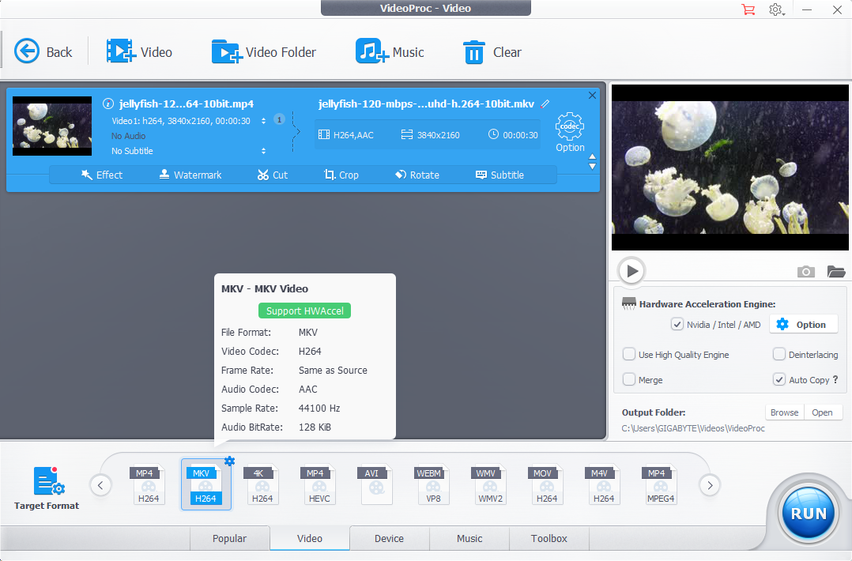Open the shopping cart icon
The height and width of the screenshot is (561, 852).
pyautogui.click(x=748, y=9)
